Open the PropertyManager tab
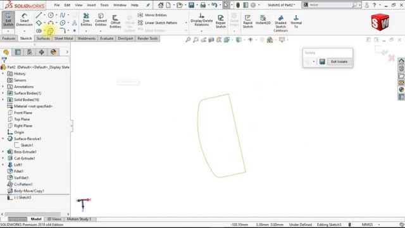This screenshot has width=405, height=228. tap(18, 52)
